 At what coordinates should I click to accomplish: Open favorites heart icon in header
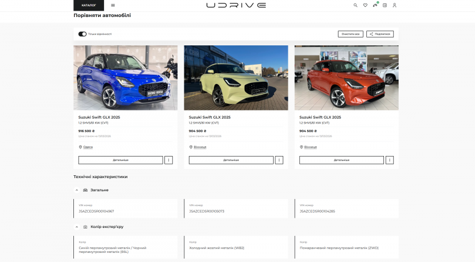[x=365, y=5]
